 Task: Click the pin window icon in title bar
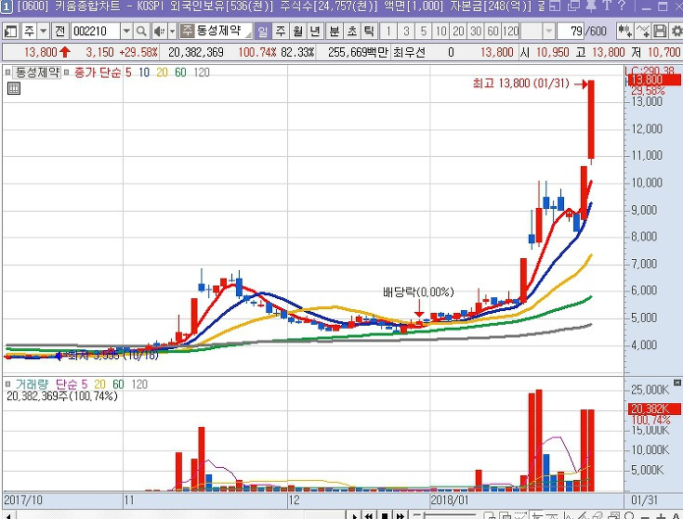point(591,6)
